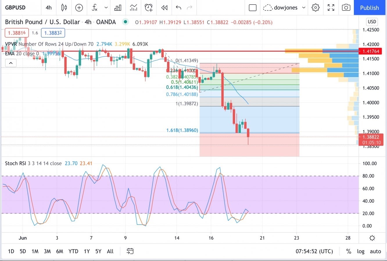The width and height of the screenshot is (387, 261).
Task: Select the 3M date range
Action: point(47,251)
